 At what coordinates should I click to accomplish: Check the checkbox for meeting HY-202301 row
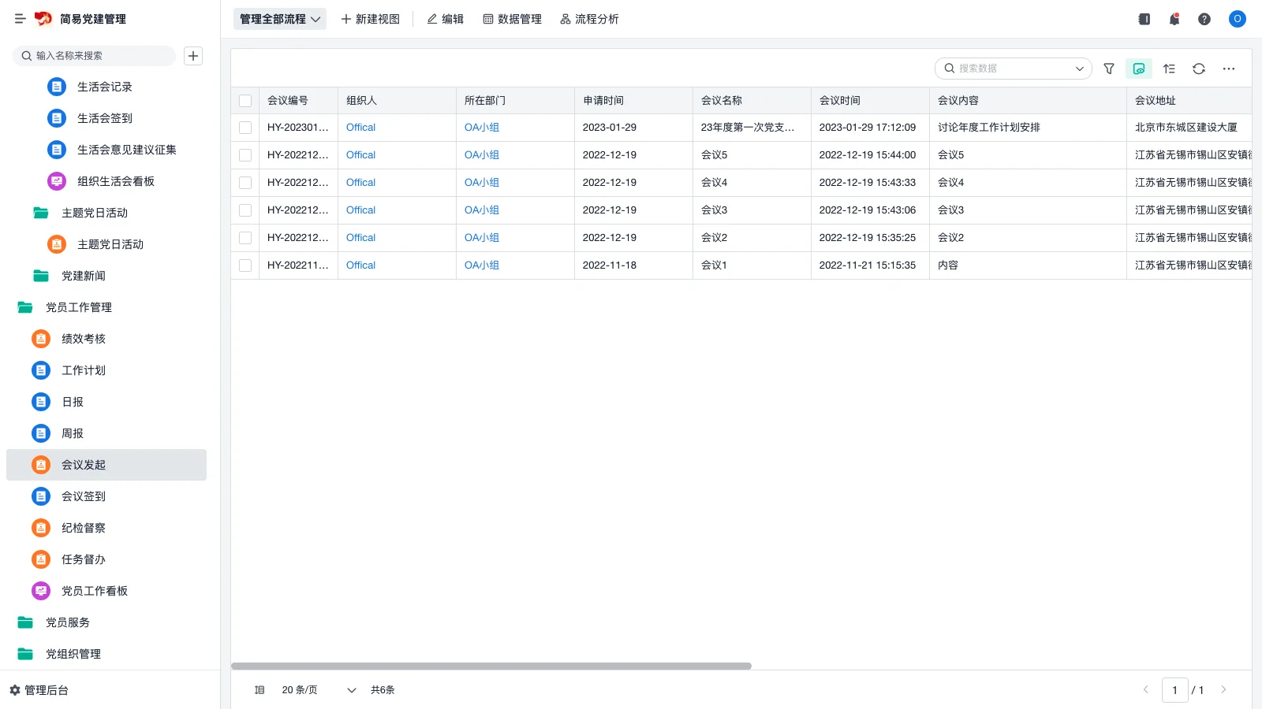pyautogui.click(x=245, y=127)
